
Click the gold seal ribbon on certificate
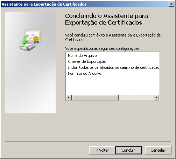point(36,40)
